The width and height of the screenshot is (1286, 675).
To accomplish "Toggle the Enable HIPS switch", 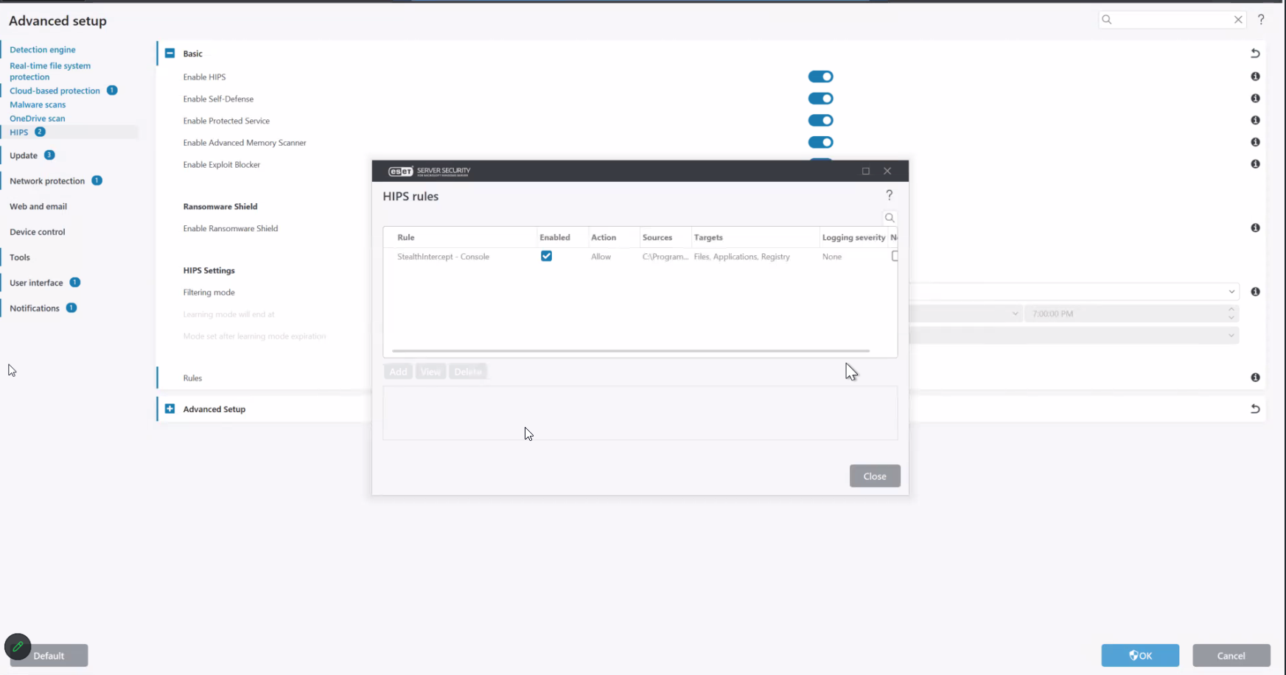I will click(x=820, y=77).
